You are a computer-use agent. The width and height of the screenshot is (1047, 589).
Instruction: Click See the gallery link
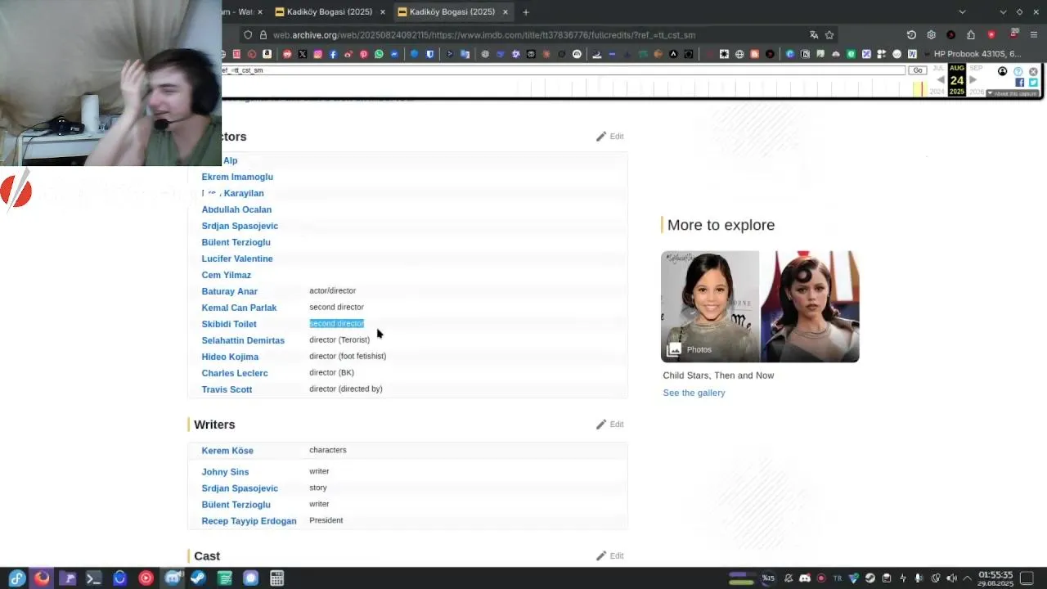(694, 393)
